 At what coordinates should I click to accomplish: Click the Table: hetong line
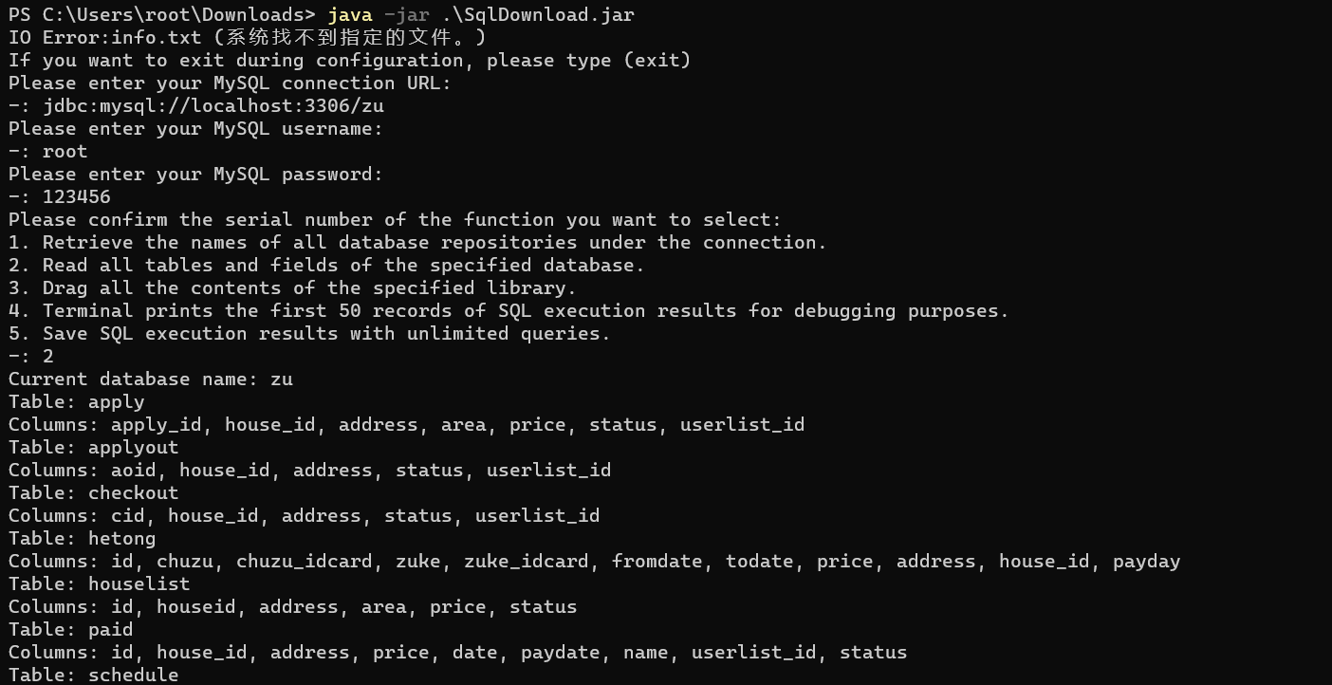point(83,538)
